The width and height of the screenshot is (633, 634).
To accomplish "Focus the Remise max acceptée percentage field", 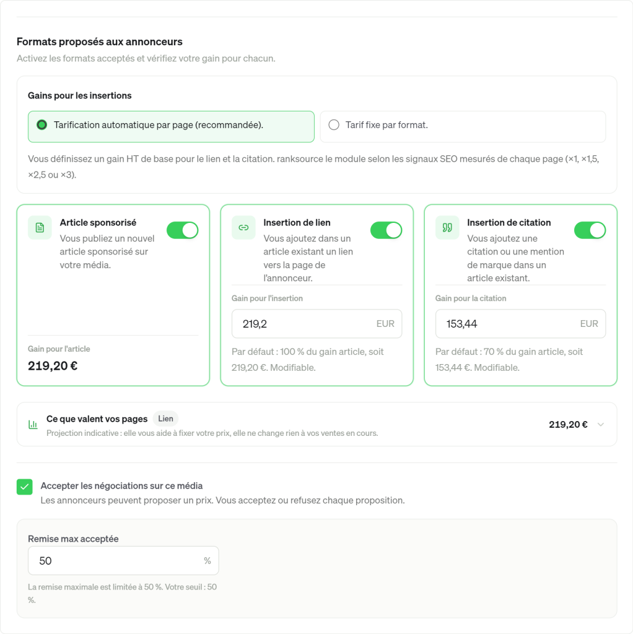I will 123,561.
